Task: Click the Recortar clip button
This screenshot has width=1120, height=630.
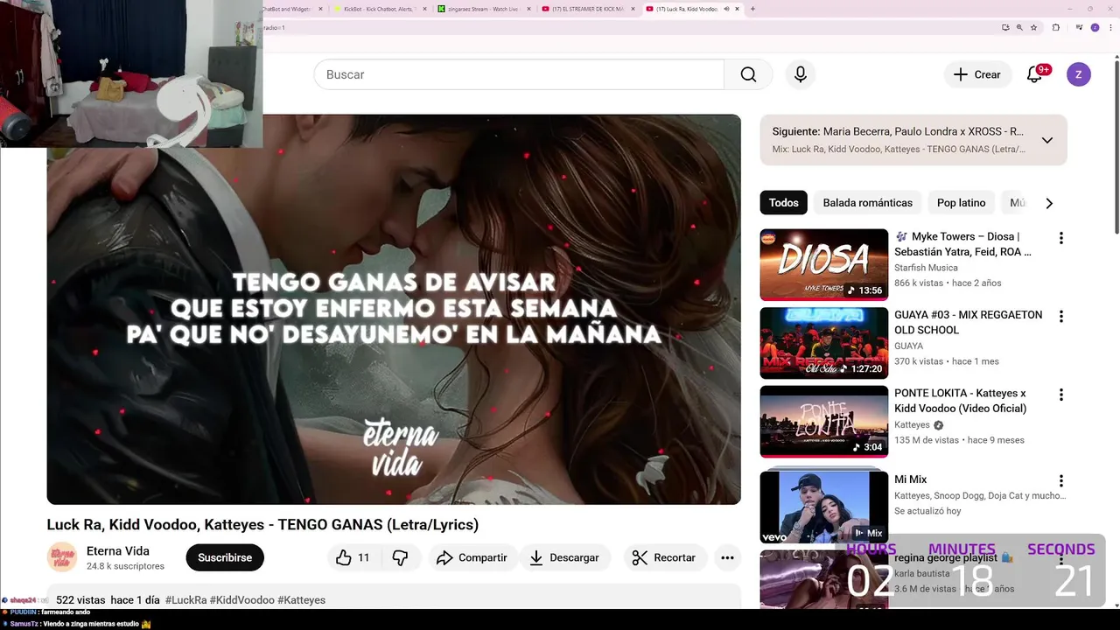Action: point(664,557)
